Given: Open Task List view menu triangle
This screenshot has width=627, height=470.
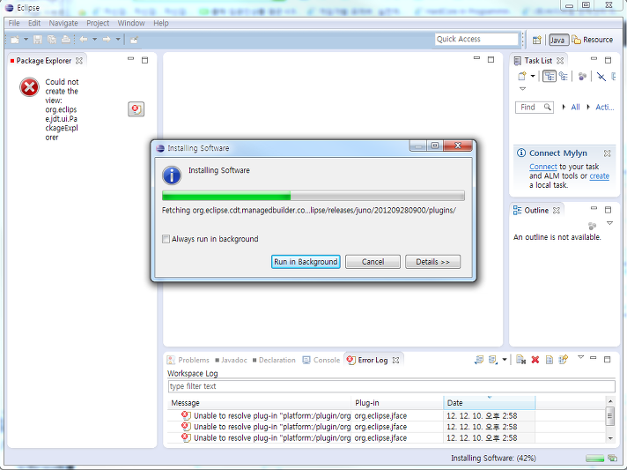Looking at the screenshot, I should 522,89.
